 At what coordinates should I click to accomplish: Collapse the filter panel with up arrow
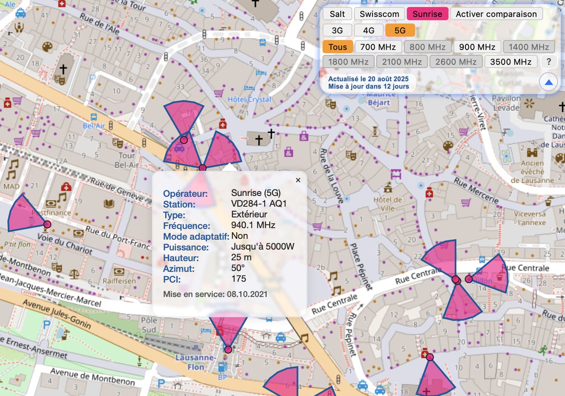(x=548, y=82)
